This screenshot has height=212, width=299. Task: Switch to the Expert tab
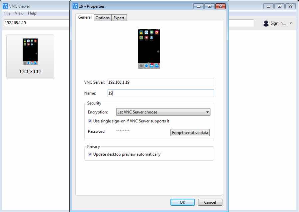(119, 18)
